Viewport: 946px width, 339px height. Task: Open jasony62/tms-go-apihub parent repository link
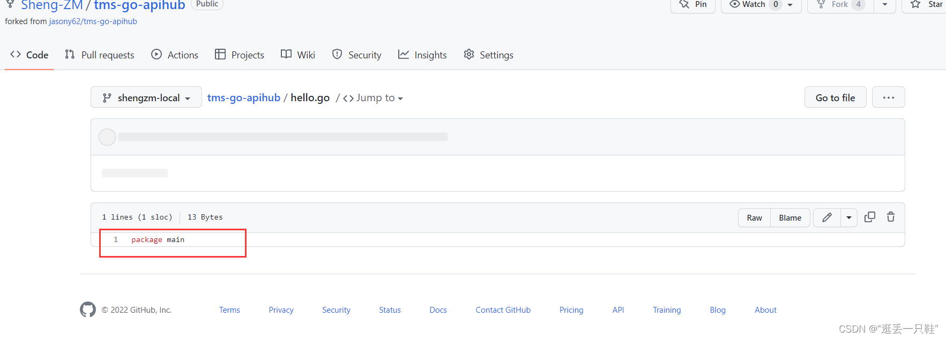point(93,21)
